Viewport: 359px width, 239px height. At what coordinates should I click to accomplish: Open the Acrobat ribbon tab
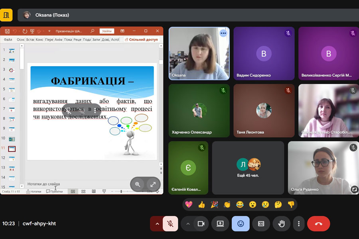click(115, 39)
